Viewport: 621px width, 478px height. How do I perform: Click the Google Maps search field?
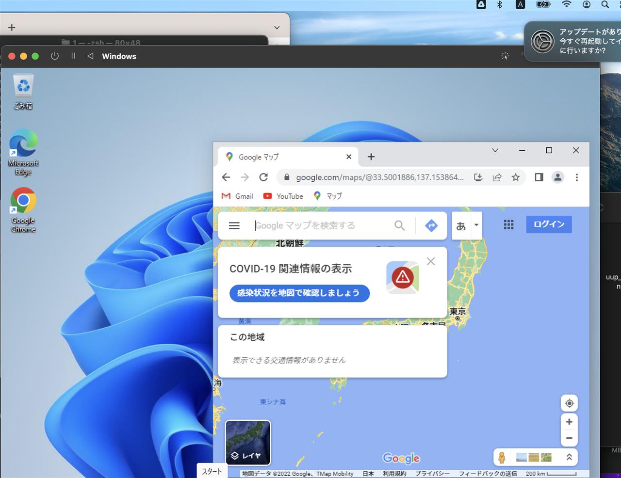[x=320, y=225]
